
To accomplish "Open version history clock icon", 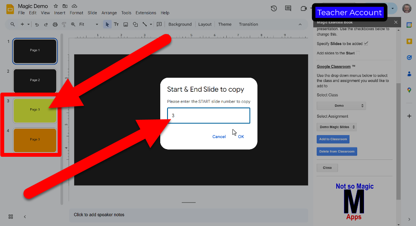I will (274, 8).
